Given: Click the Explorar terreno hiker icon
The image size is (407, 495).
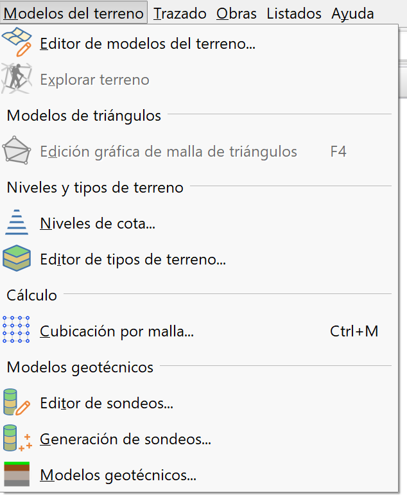Looking at the screenshot, I should tap(17, 80).
